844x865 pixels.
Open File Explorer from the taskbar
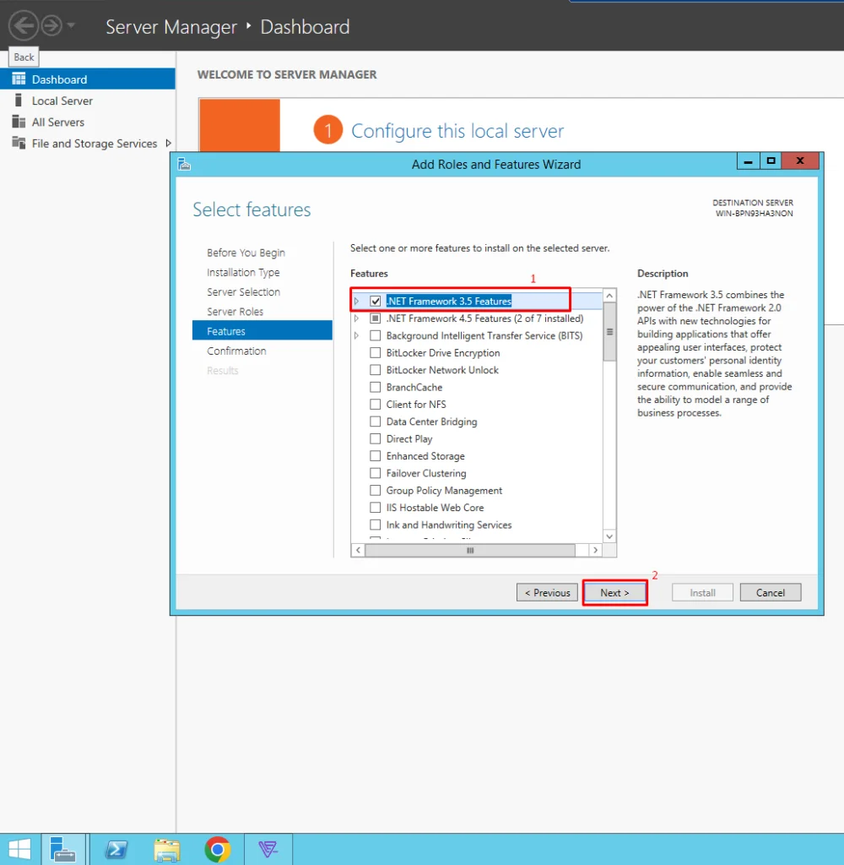coord(167,849)
